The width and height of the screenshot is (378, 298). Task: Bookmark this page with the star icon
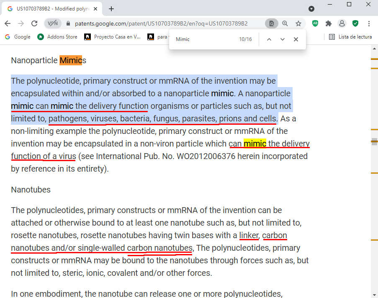(298, 23)
